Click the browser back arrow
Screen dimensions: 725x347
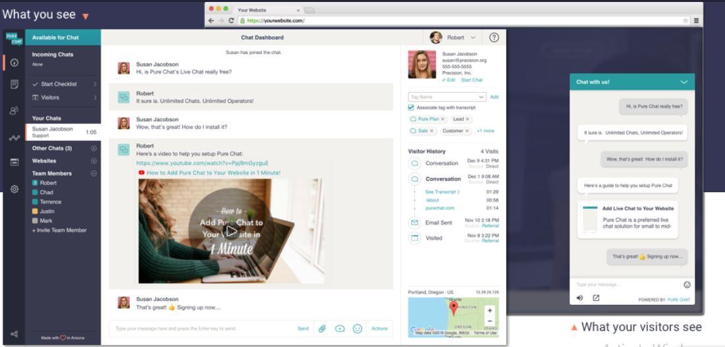point(211,21)
